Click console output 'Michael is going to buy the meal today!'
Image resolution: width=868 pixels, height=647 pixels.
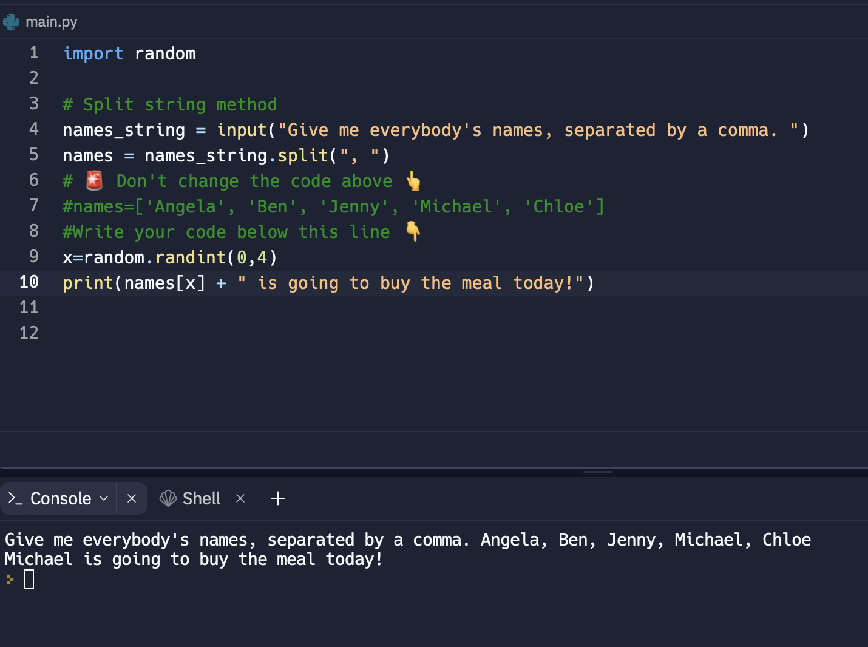click(194, 560)
